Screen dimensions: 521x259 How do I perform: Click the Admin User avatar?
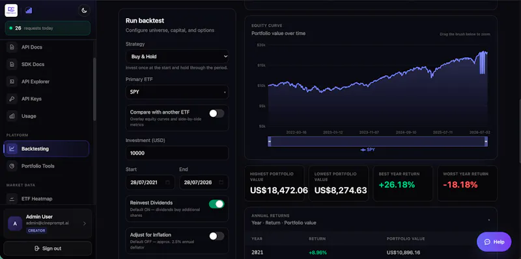point(15,223)
